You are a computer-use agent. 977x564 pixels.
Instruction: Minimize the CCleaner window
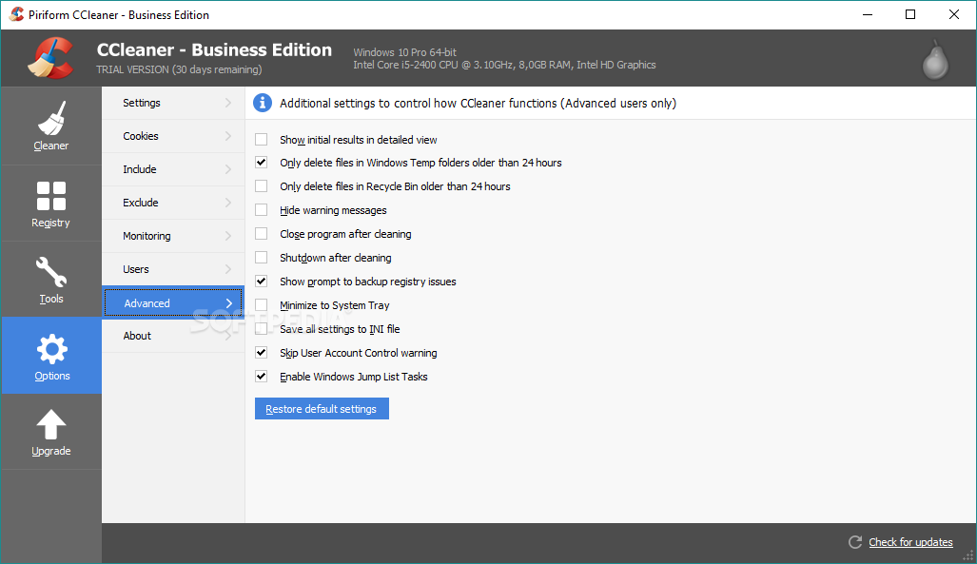click(868, 14)
